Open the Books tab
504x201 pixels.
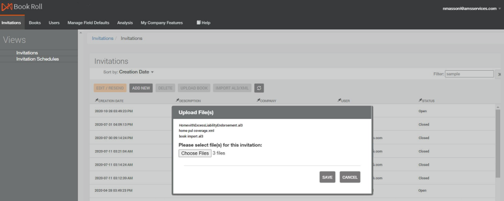pyautogui.click(x=35, y=23)
